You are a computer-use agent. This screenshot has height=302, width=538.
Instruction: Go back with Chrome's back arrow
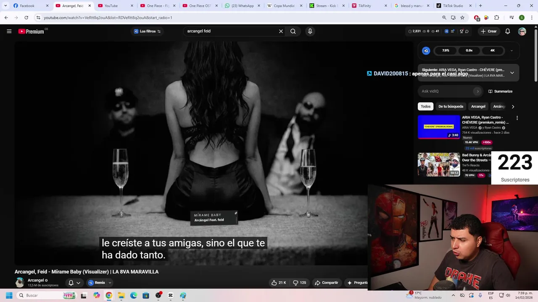click(x=6, y=18)
